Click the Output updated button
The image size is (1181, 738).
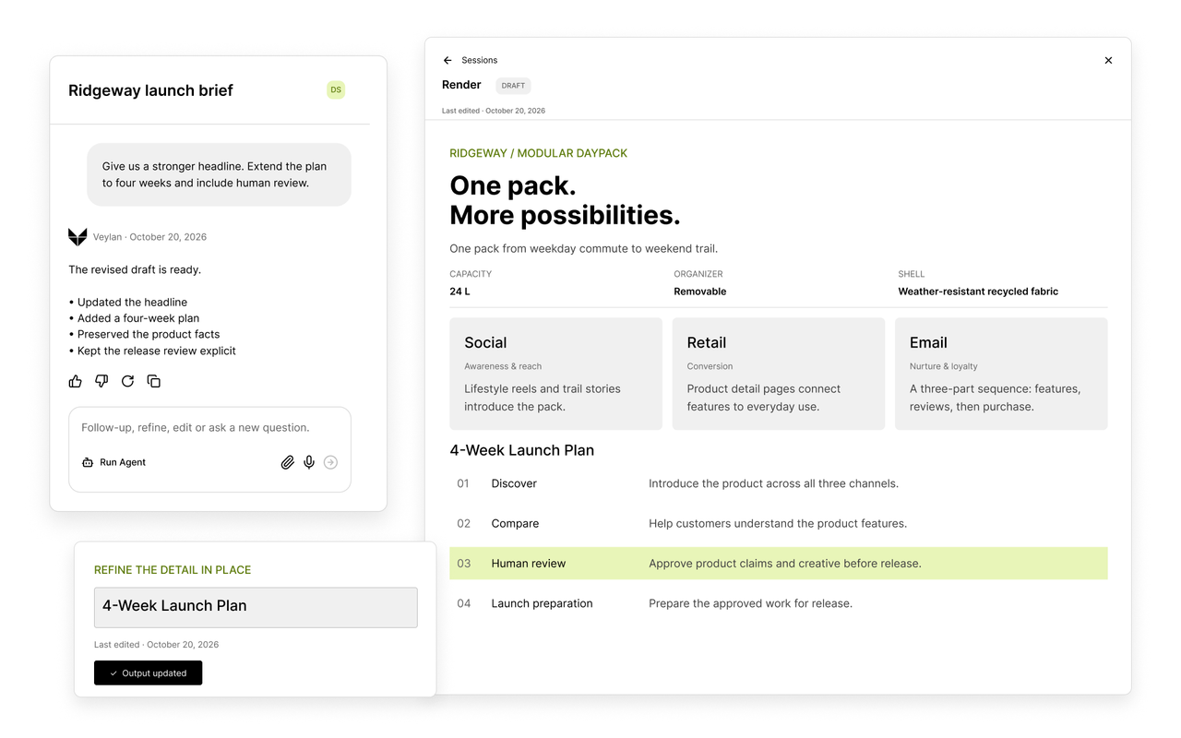pos(148,673)
